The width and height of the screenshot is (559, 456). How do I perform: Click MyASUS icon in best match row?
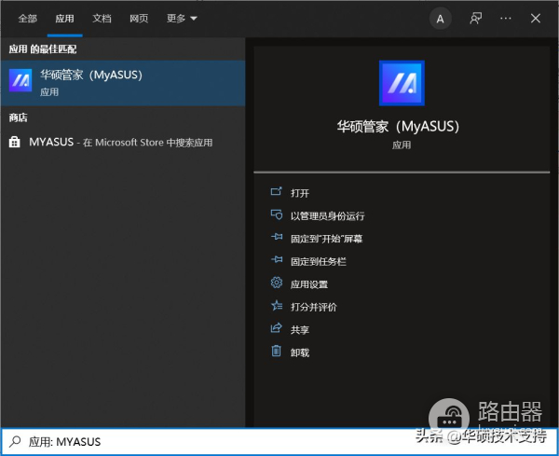point(20,80)
